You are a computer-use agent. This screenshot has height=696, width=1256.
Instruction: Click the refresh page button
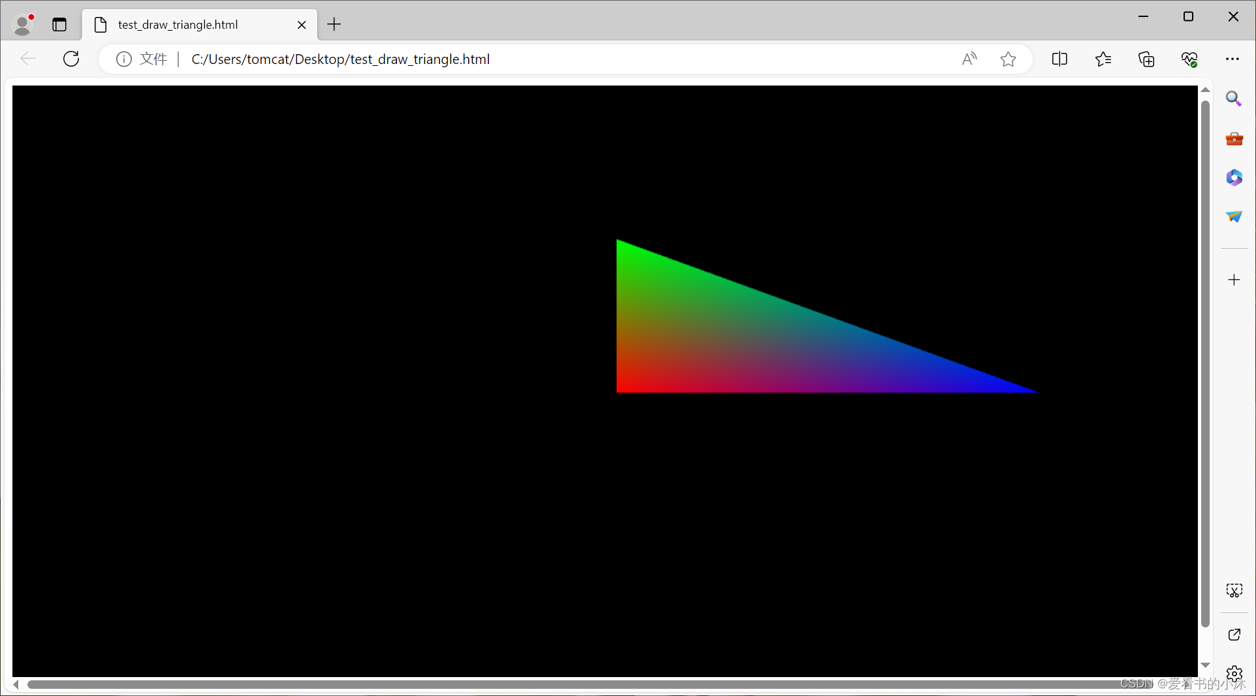[x=71, y=59]
